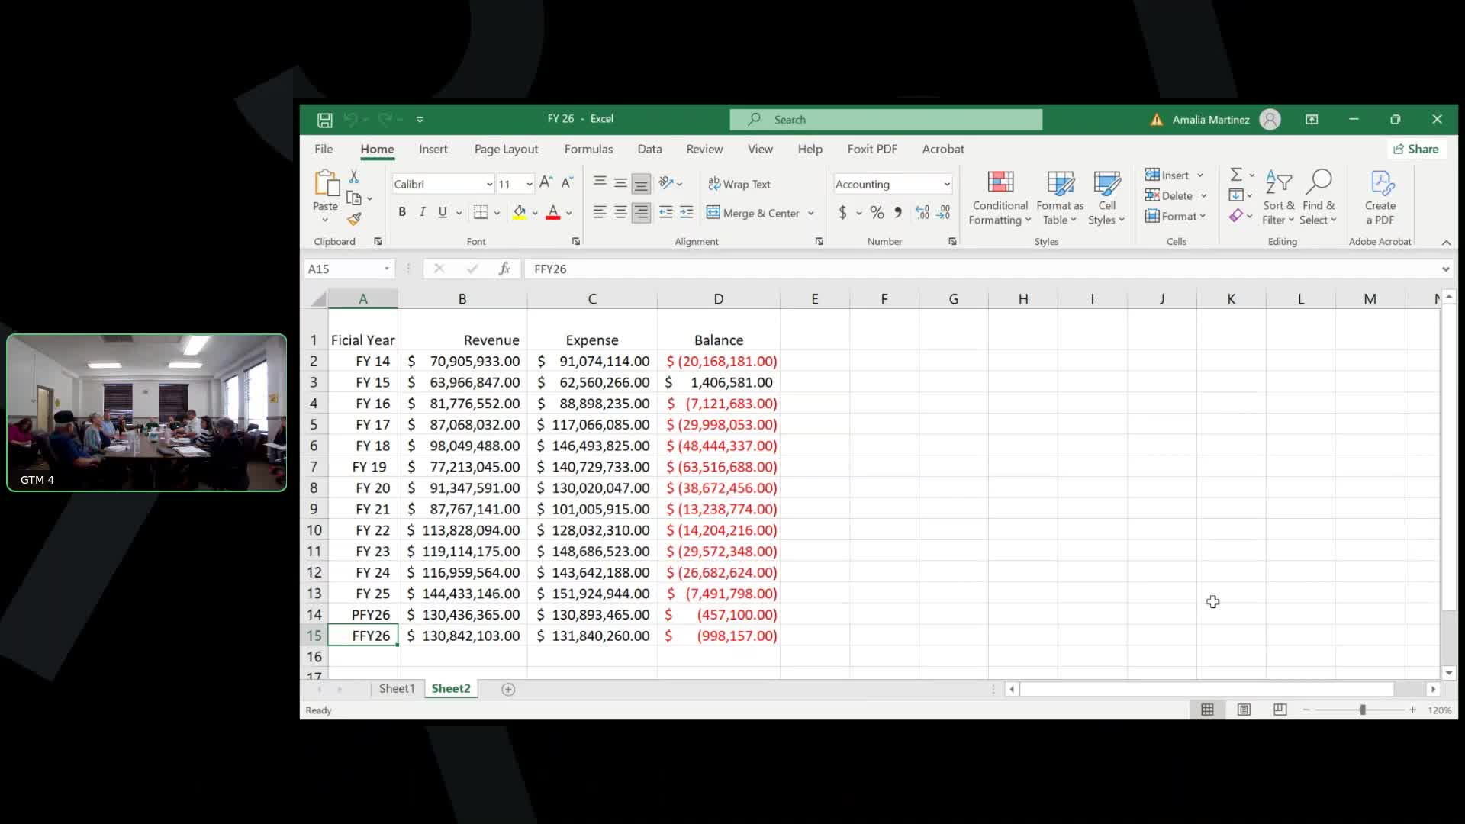Open the Name Box dropdown arrow

[x=387, y=269]
